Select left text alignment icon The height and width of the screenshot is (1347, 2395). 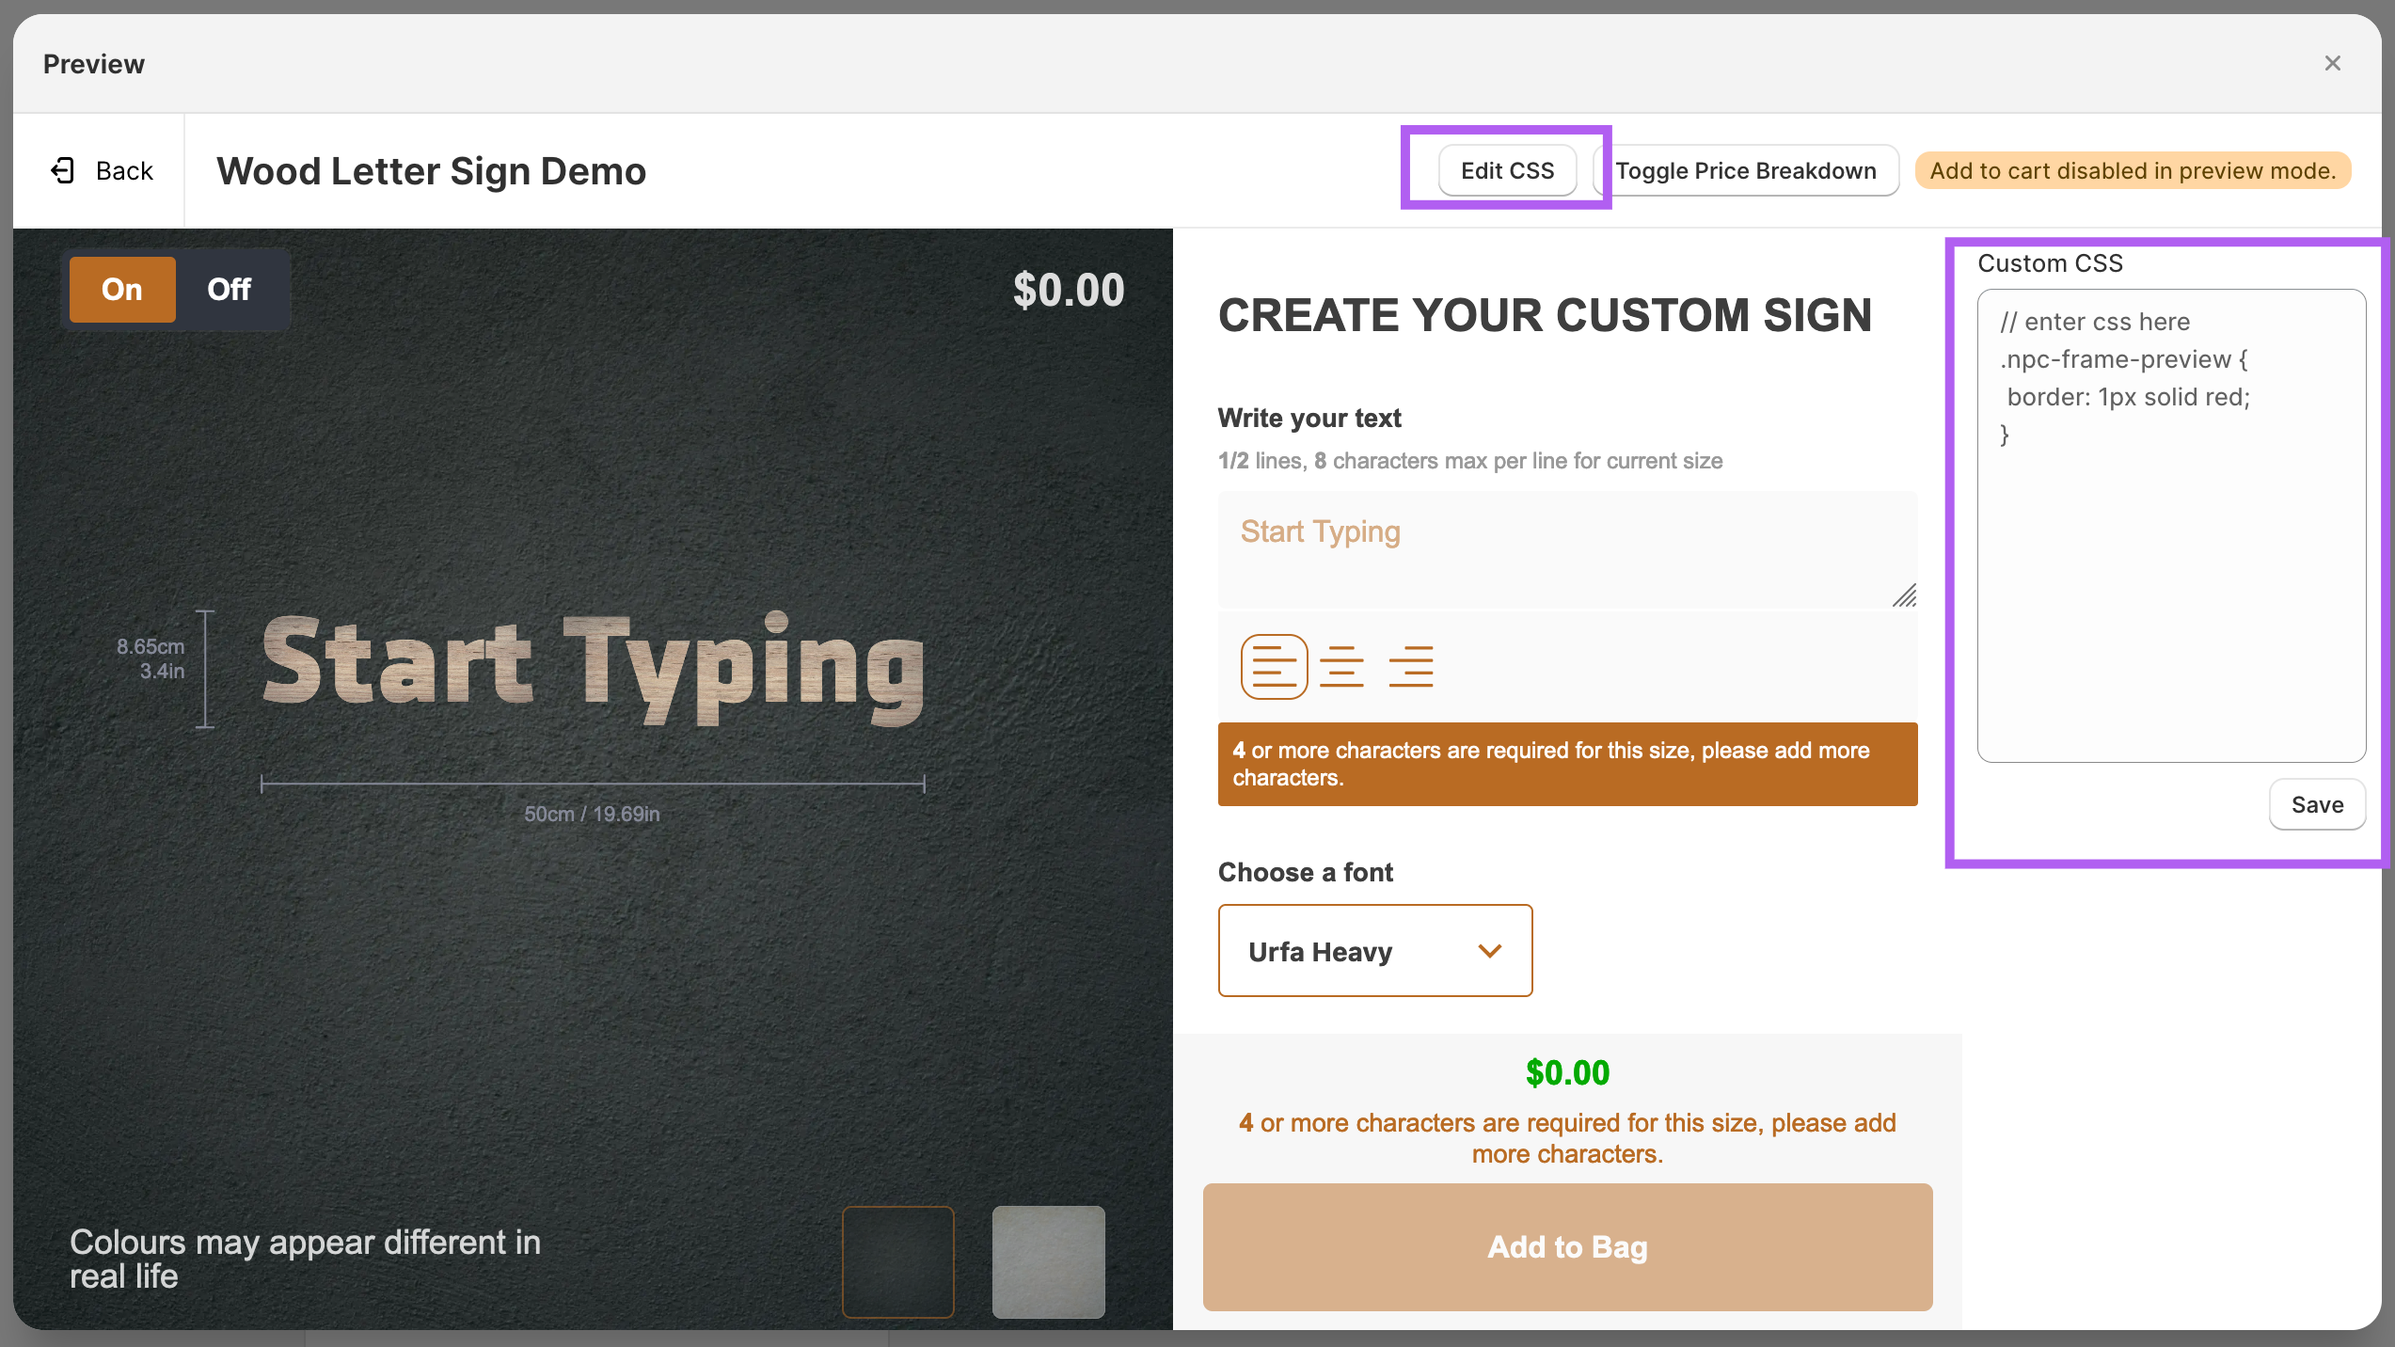pyautogui.click(x=1274, y=667)
